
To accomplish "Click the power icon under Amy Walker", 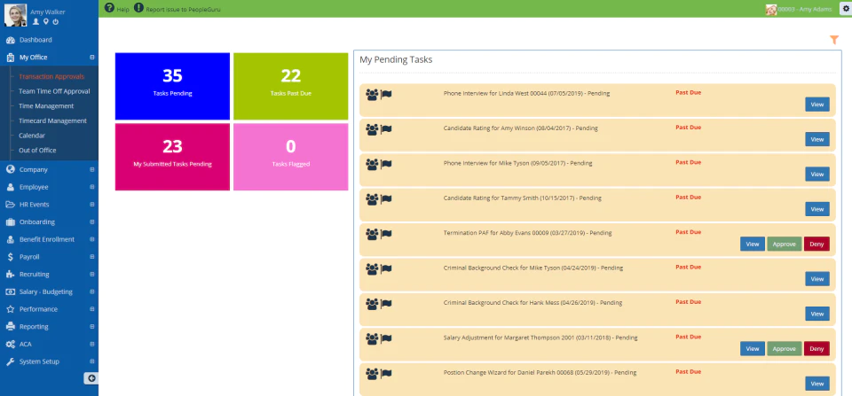I will [x=55, y=21].
